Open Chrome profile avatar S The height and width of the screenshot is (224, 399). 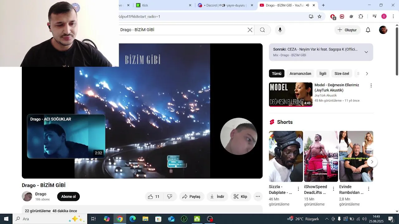[384, 16]
